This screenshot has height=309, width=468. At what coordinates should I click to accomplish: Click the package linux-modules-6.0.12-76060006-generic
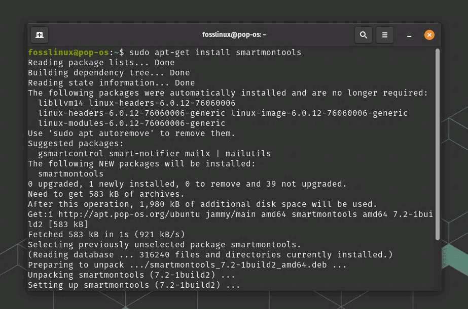click(132, 123)
